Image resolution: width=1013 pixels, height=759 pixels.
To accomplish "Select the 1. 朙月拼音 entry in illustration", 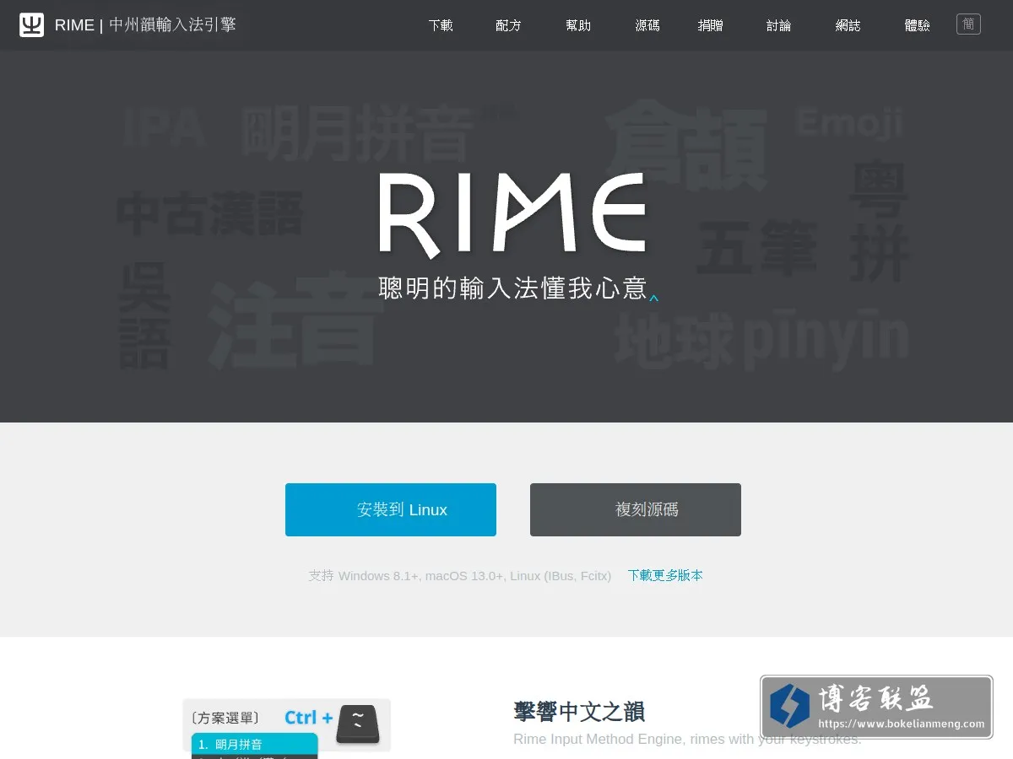I will (254, 744).
